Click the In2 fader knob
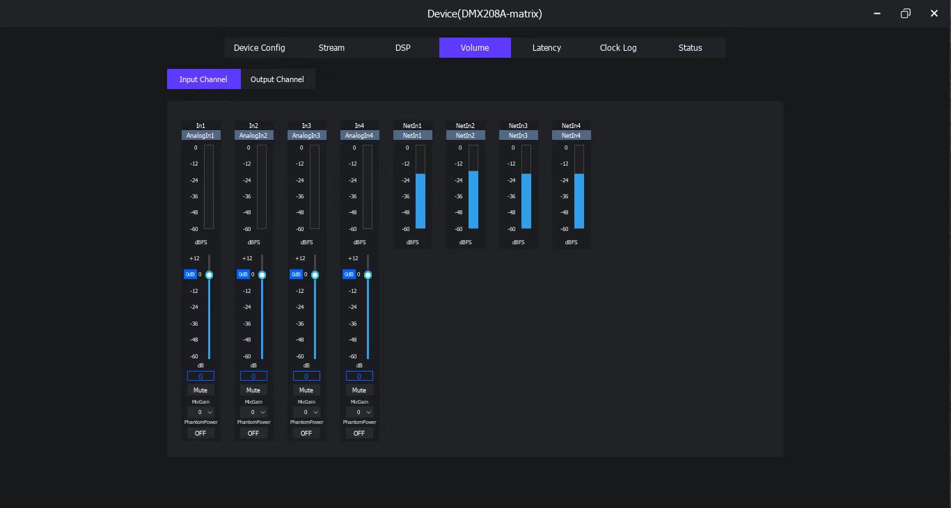The height and width of the screenshot is (508, 951). point(262,275)
